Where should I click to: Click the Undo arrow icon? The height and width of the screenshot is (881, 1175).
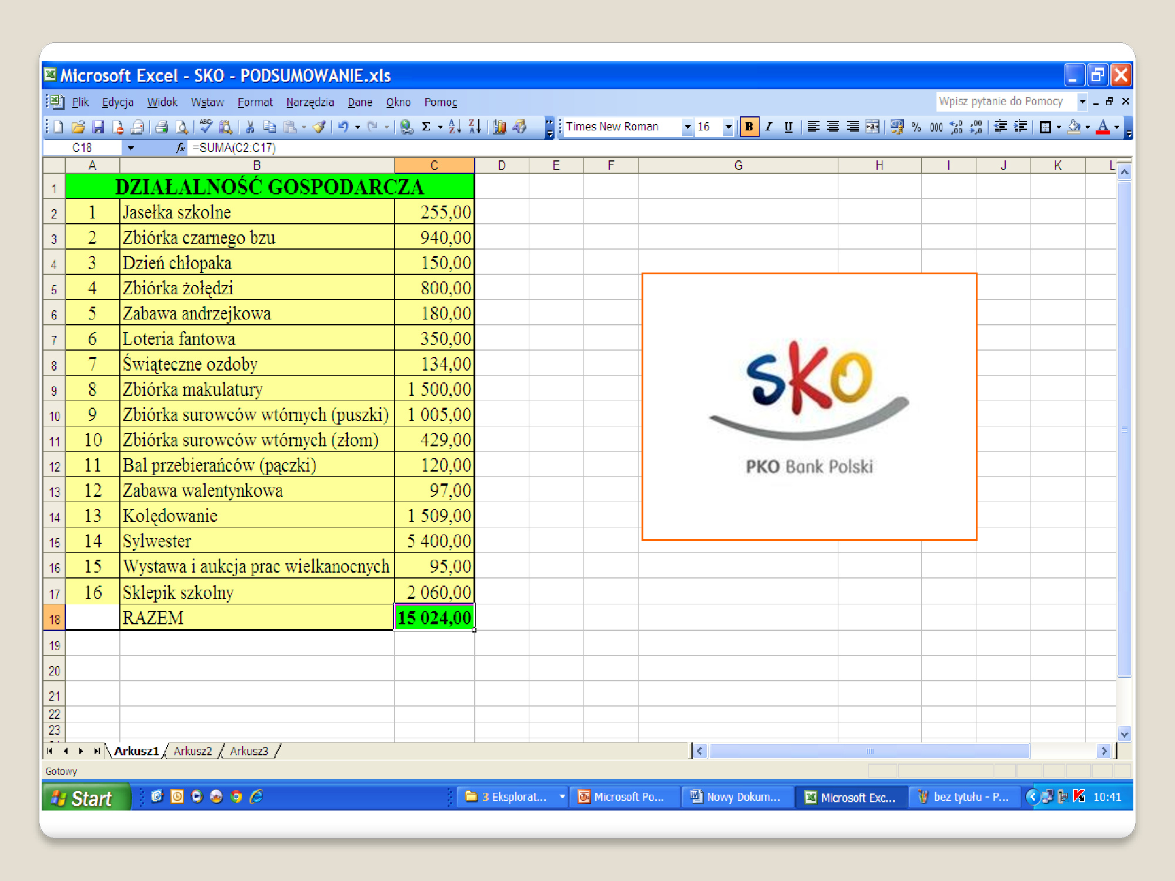tap(344, 127)
